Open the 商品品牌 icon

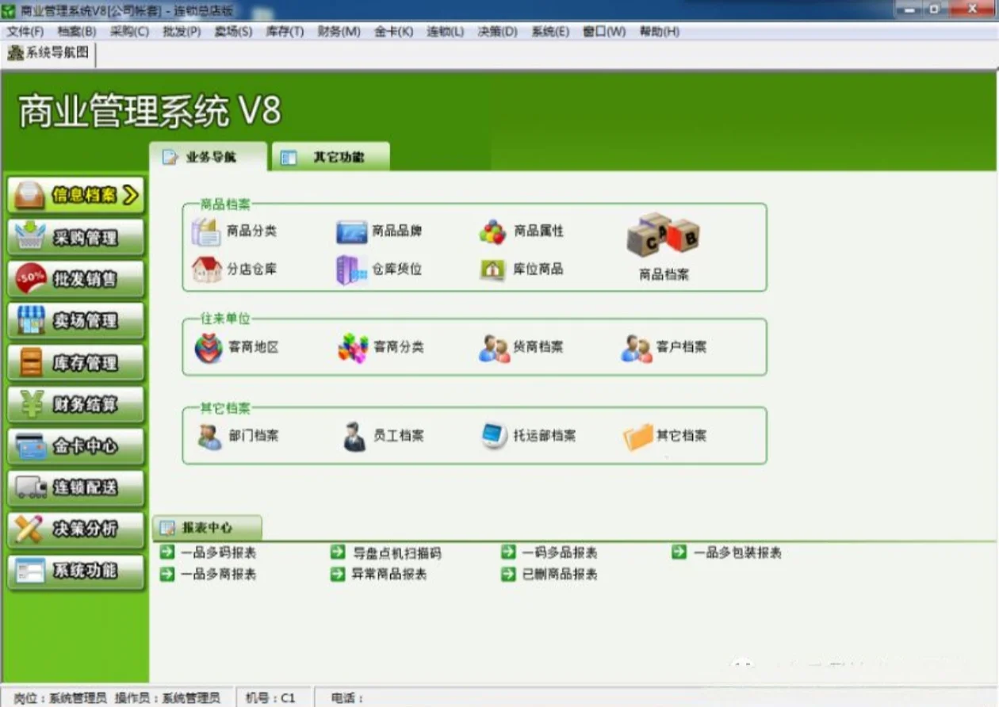click(x=352, y=231)
